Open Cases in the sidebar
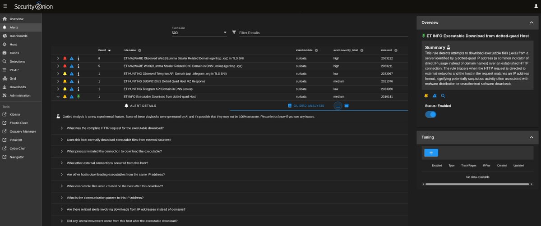This screenshot has height=226, width=541. pos(21,53)
